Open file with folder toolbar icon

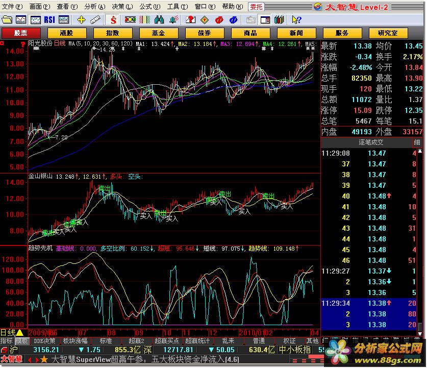(x=7, y=19)
